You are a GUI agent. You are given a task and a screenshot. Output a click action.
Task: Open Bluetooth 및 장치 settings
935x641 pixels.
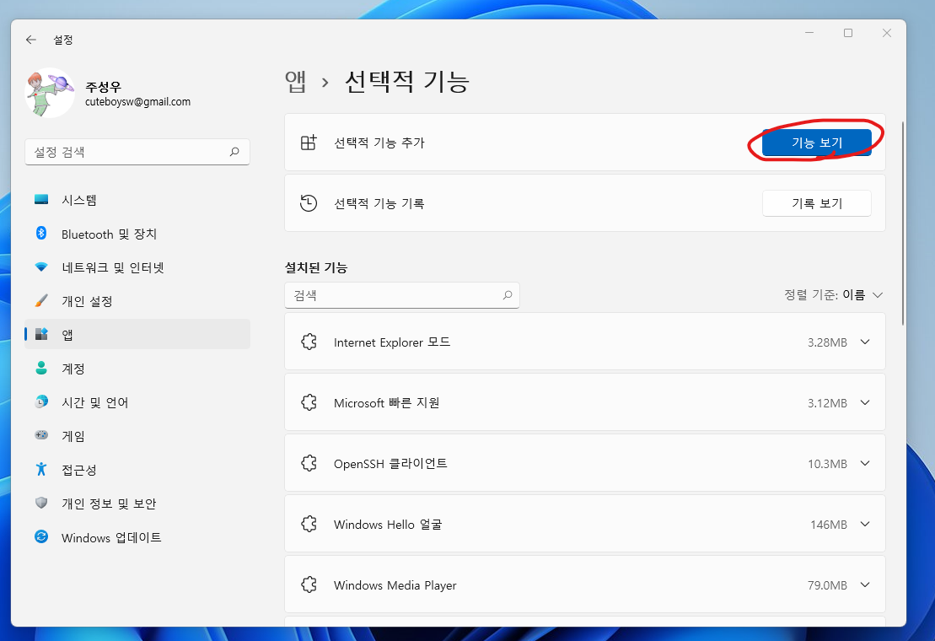[137, 234]
